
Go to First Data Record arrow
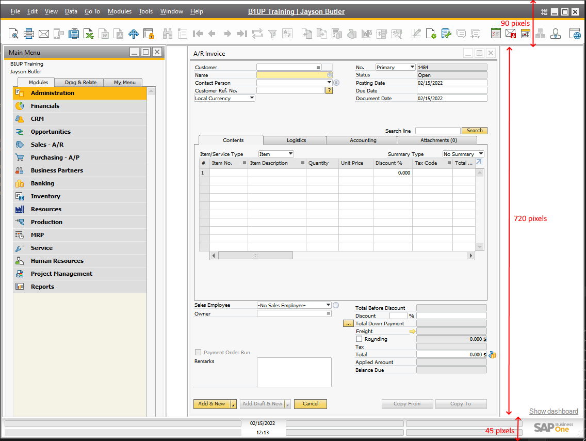[198, 34]
